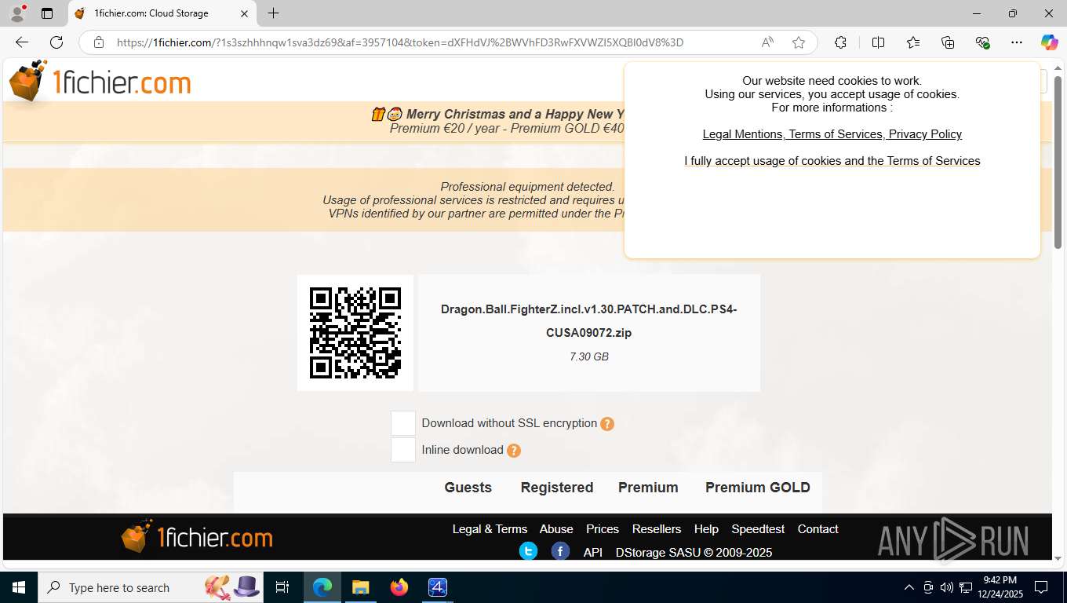The width and height of the screenshot is (1067, 603).
Task: Select the Premium GOLD column header
Action: [x=758, y=488]
